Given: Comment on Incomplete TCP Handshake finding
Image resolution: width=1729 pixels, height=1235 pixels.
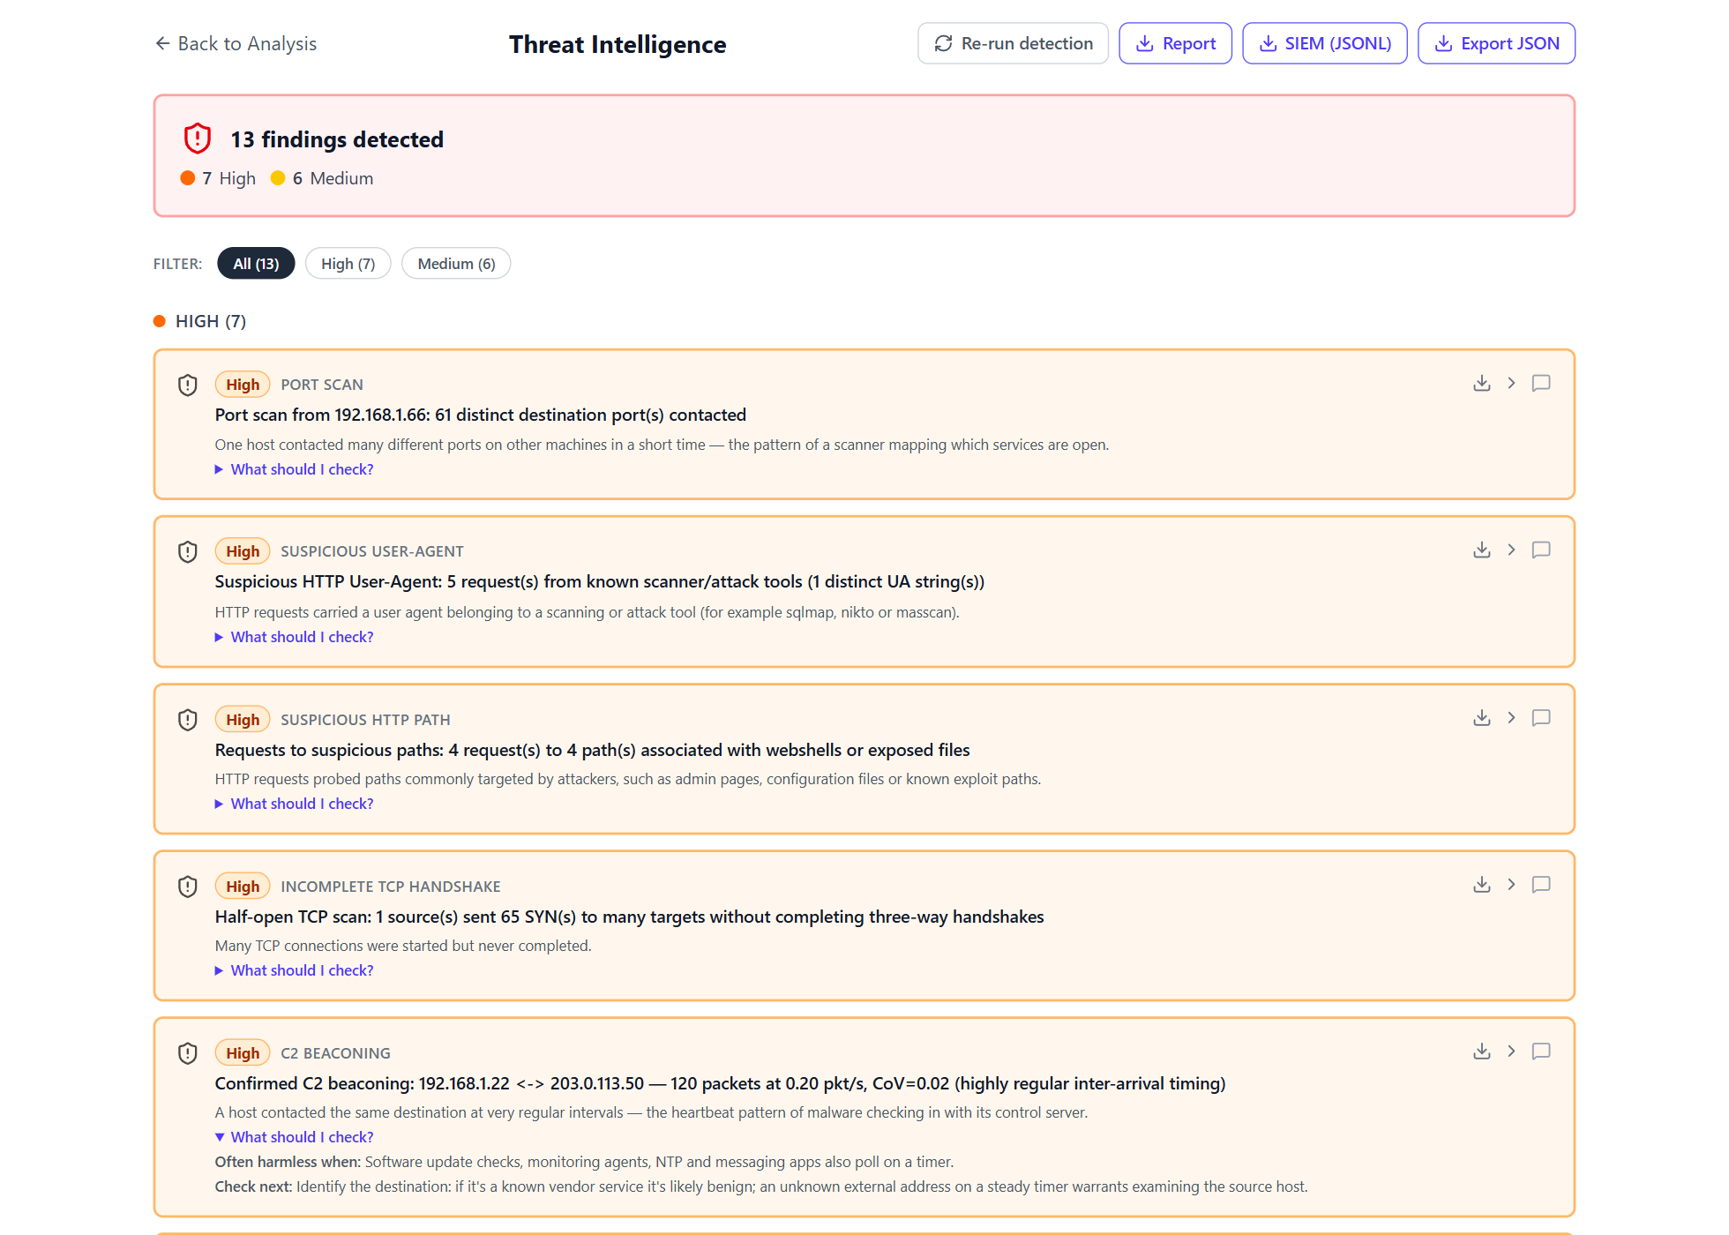Looking at the screenshot, I should (x=1541, y=884).
